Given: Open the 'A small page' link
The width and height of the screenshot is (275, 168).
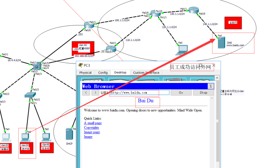Looking at the screenshot, I should tap(93, 123).
